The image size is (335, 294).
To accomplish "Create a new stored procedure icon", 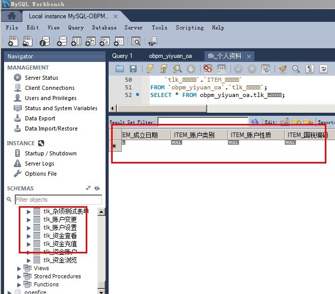I will tap(105, 41).
